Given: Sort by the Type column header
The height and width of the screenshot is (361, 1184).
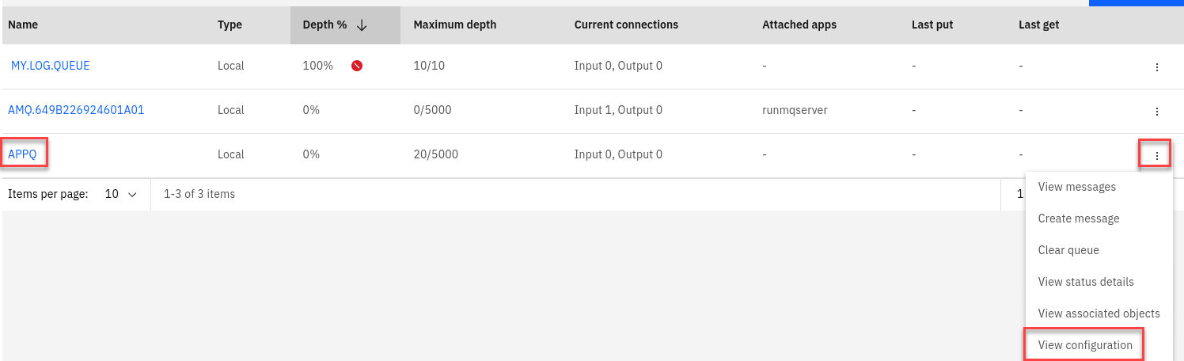Looking at the screenshot, I should [x=230, y=25].
